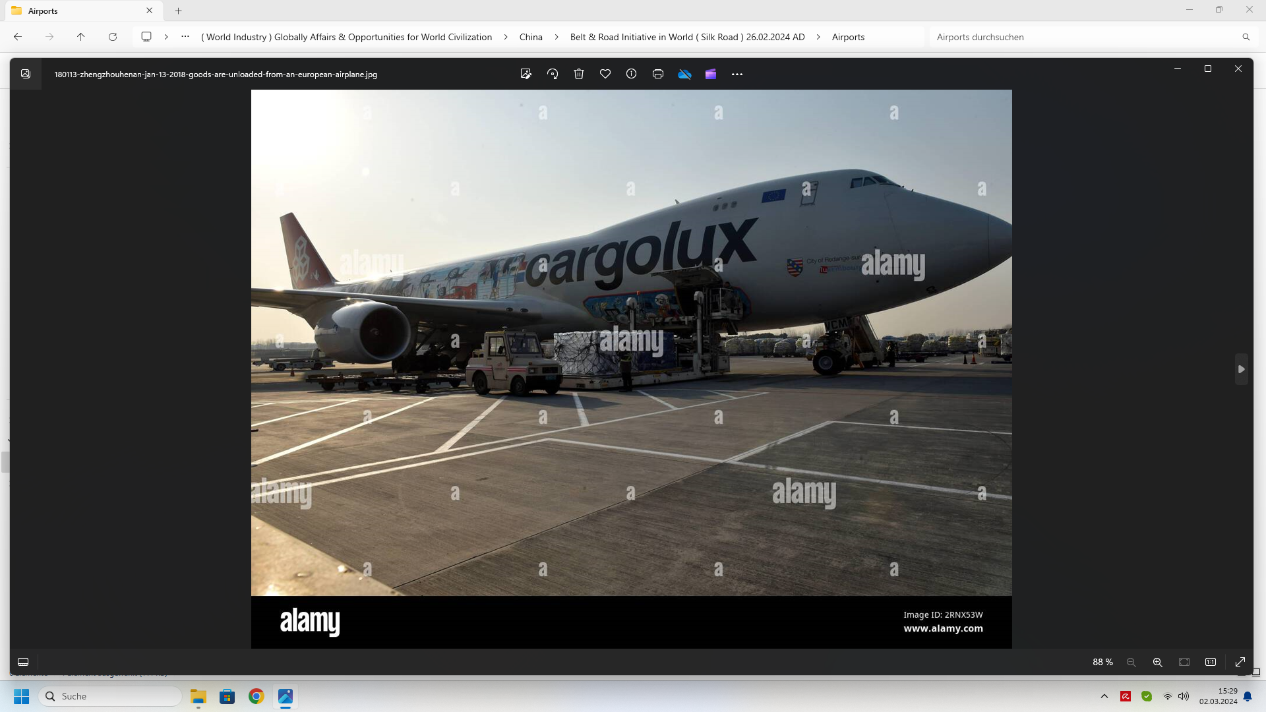Show hidden system tray icons

1104,696
